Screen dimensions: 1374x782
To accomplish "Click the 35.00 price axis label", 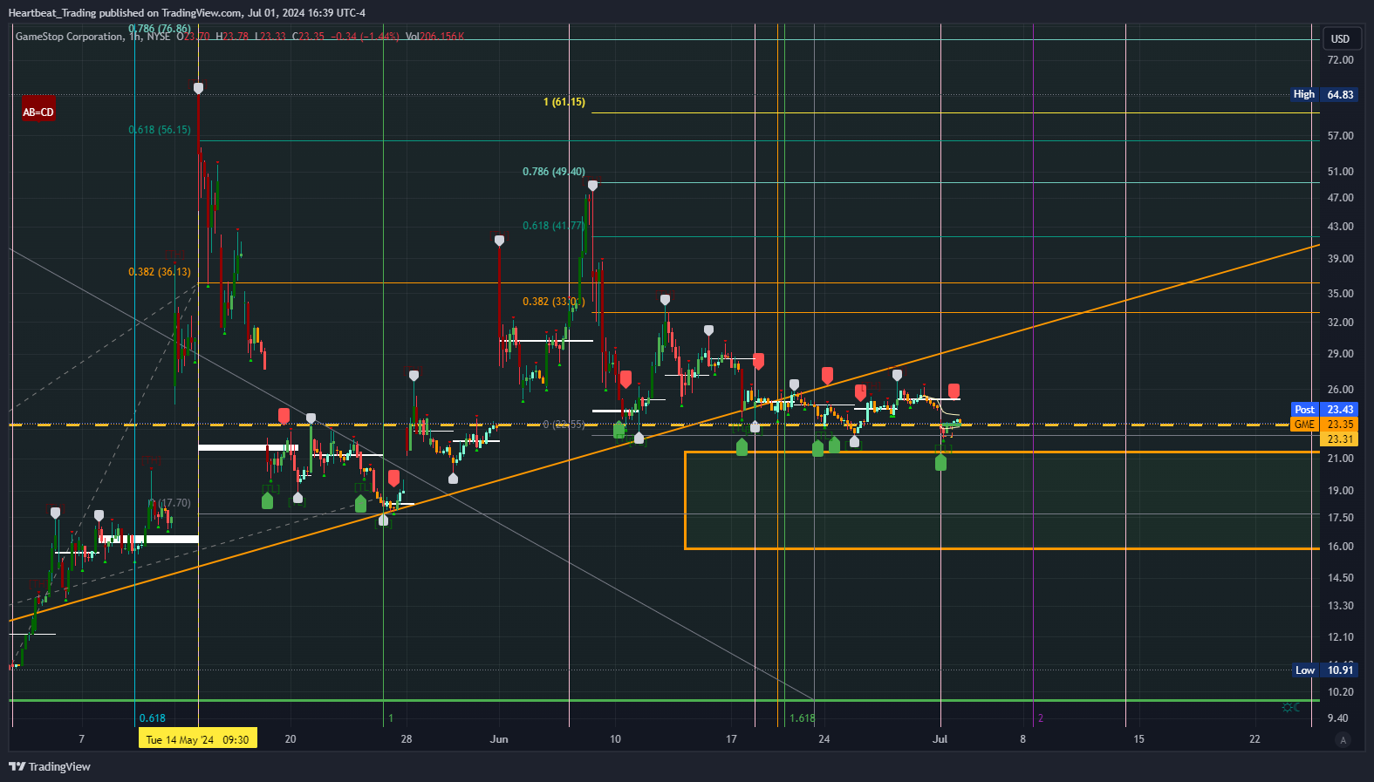I will click(x=1340, y=294).
